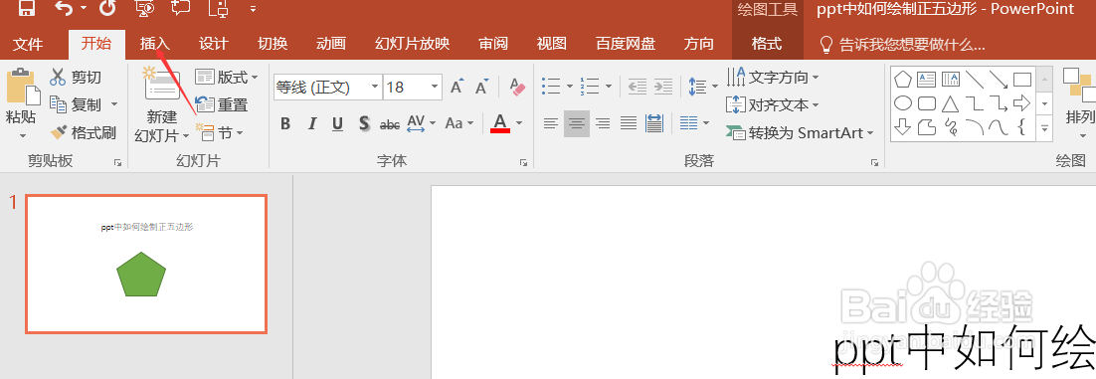Viewport: 1096px width, 379px height.
Task: Center align the text
Action: coord(577,123)
